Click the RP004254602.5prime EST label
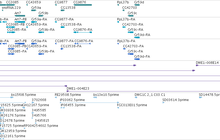220x140 pixels. point(41,126)
